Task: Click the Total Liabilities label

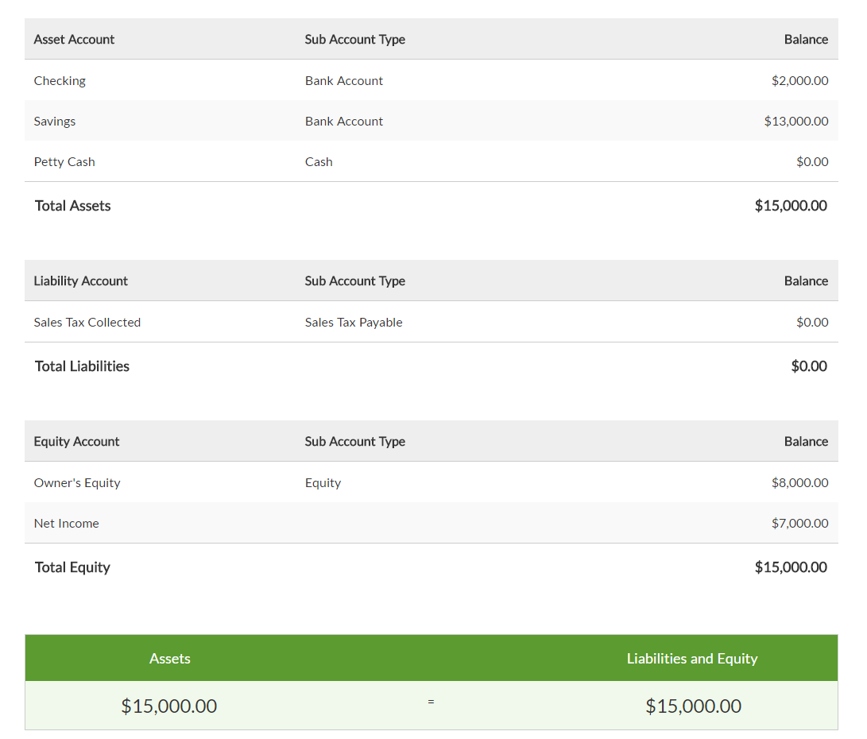Action: click(x=82, y=366)
